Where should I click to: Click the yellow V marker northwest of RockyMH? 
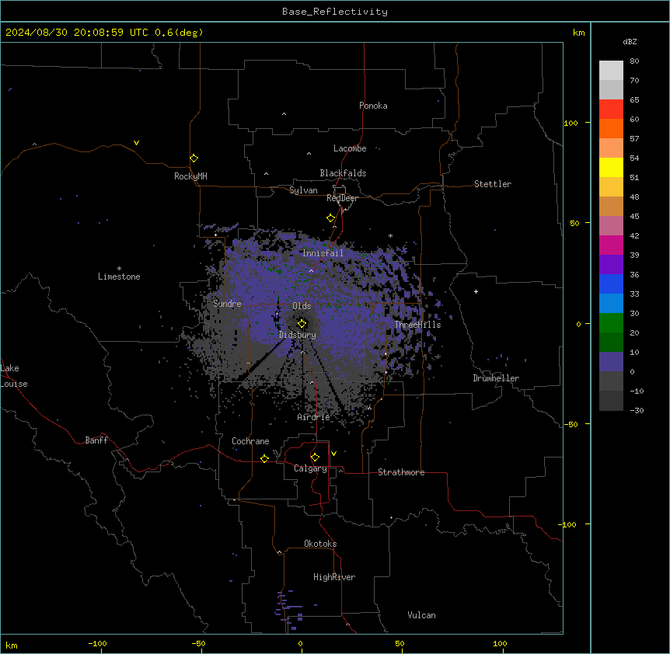(x=136, y=143)
